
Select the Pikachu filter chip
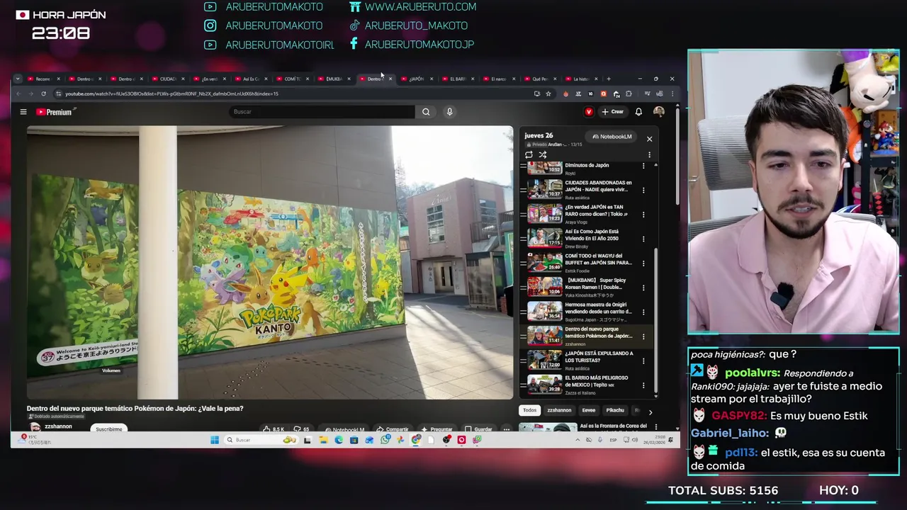point(615,410)
